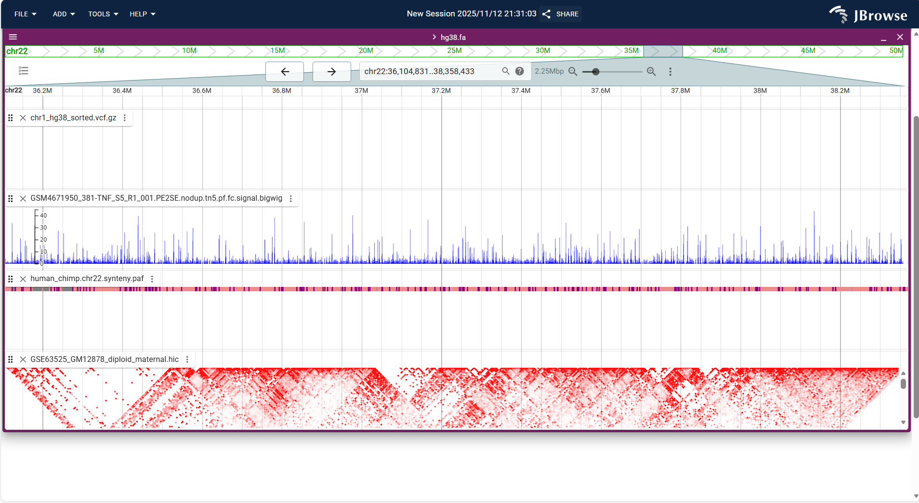Open the view hamburger menu icon
Viewport: 919px width, 503px height.
pyautogui.click(x=13, y=37)
